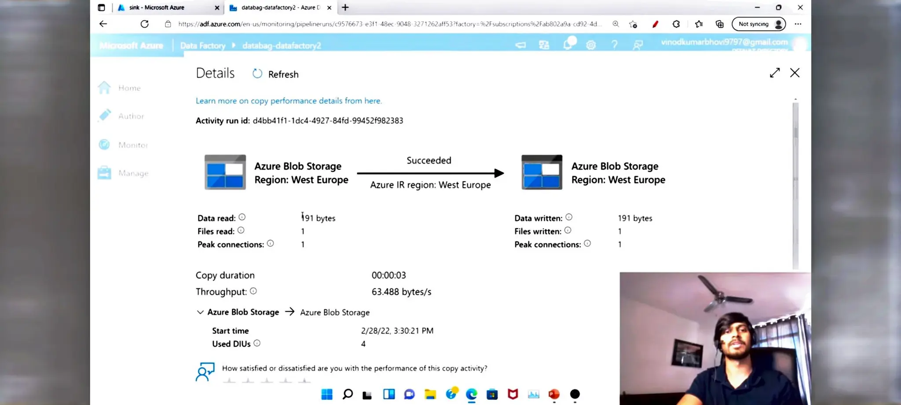Viewport: 901px width, 405px height.
Task: Close the databag-datafactory2 tab
Action: (x=329, y=7)
